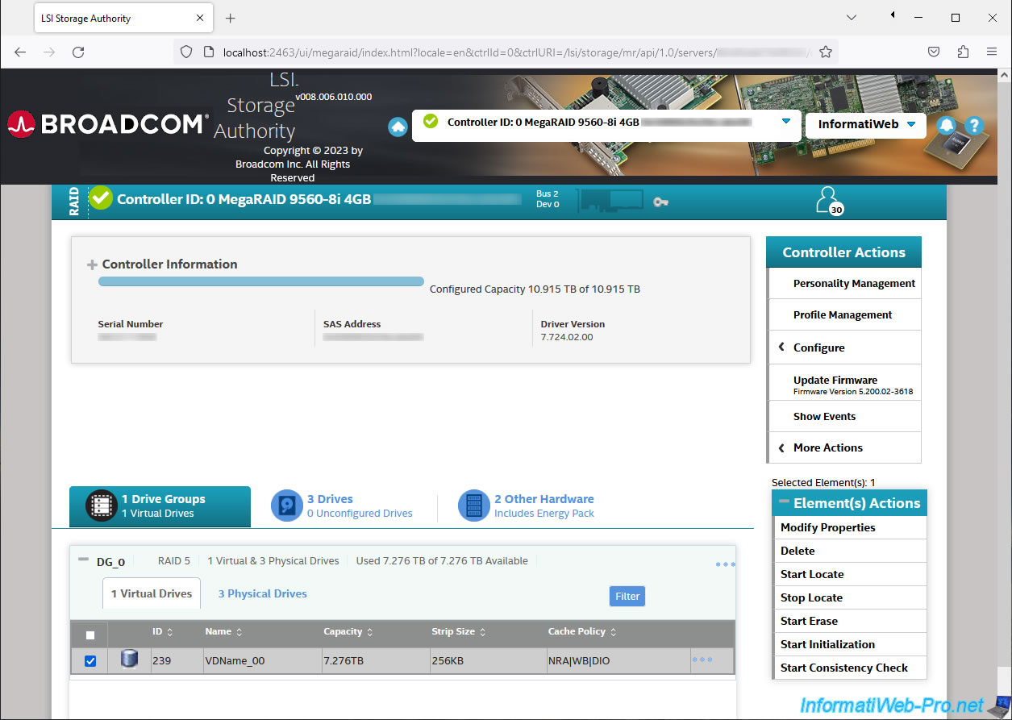Click the Other Hardware rack icon
The image size is (1012, 720).
[473, 506]
